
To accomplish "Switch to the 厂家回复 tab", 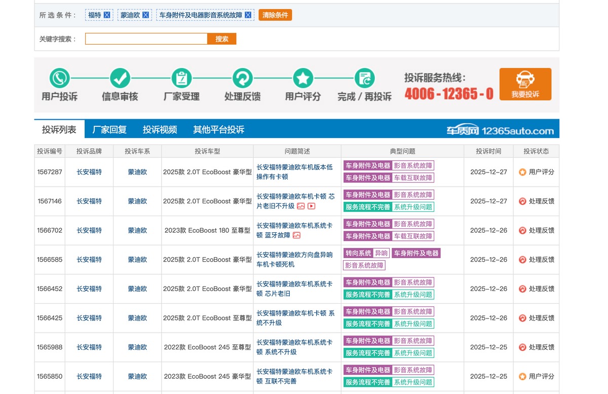I will pos(109,130).
